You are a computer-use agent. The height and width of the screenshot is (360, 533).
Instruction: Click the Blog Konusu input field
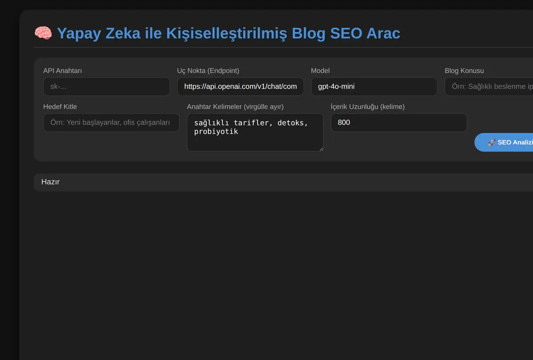(489, 87)
